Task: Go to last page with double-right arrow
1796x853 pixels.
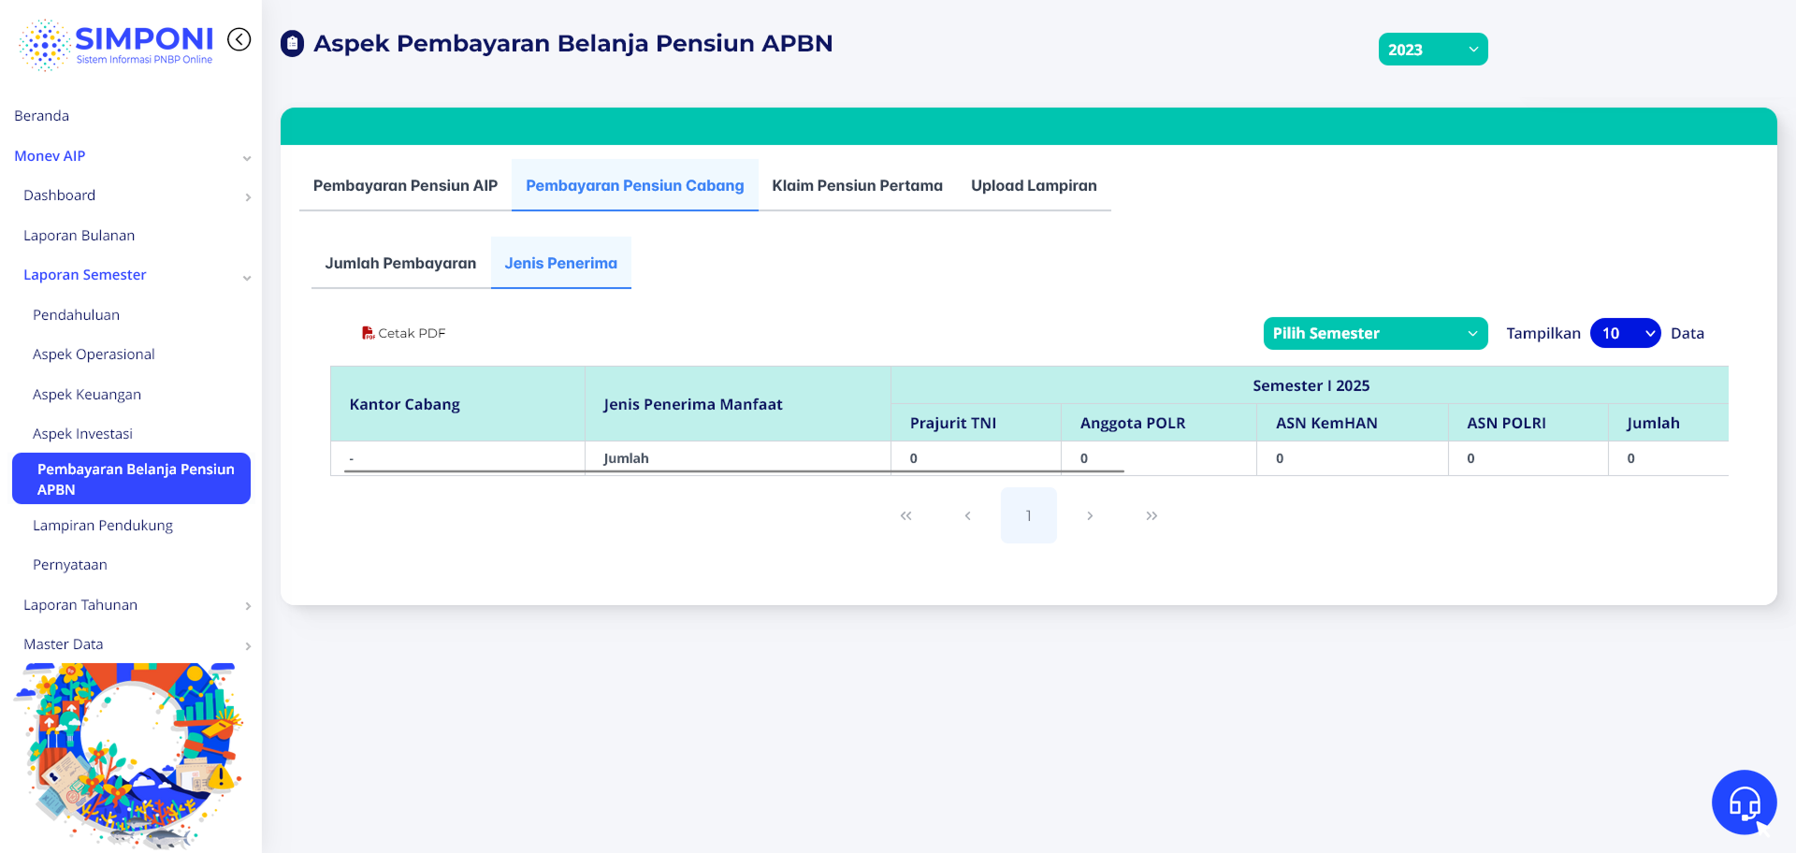Action: [x=1151, y=515]
